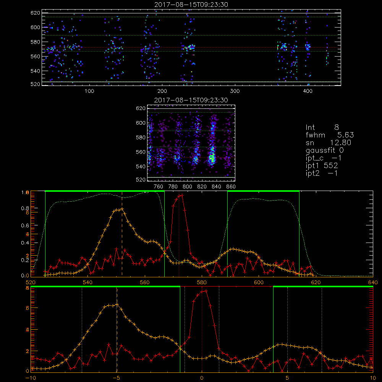Click the bright cluster near 400 in top image
The width and height of the screenshot is (382, 382).
point(308,46)
